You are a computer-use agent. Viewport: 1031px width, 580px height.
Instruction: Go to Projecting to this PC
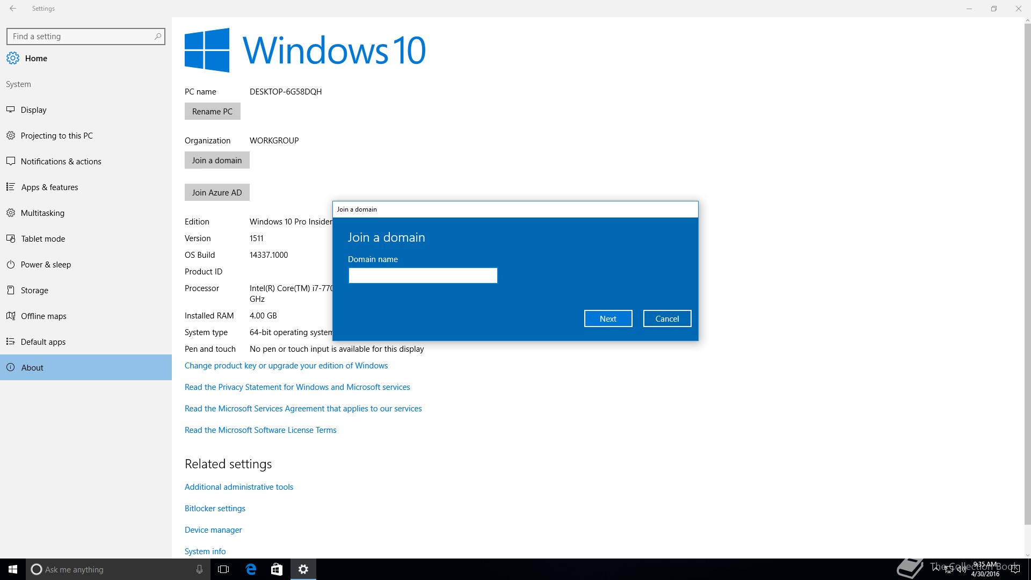pos(86,135)
